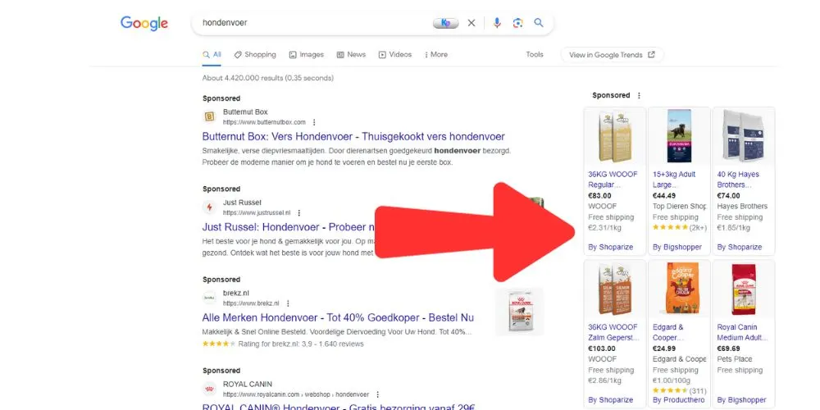Open options dots beside Sponsored shopping header

(x=639, y=96)
